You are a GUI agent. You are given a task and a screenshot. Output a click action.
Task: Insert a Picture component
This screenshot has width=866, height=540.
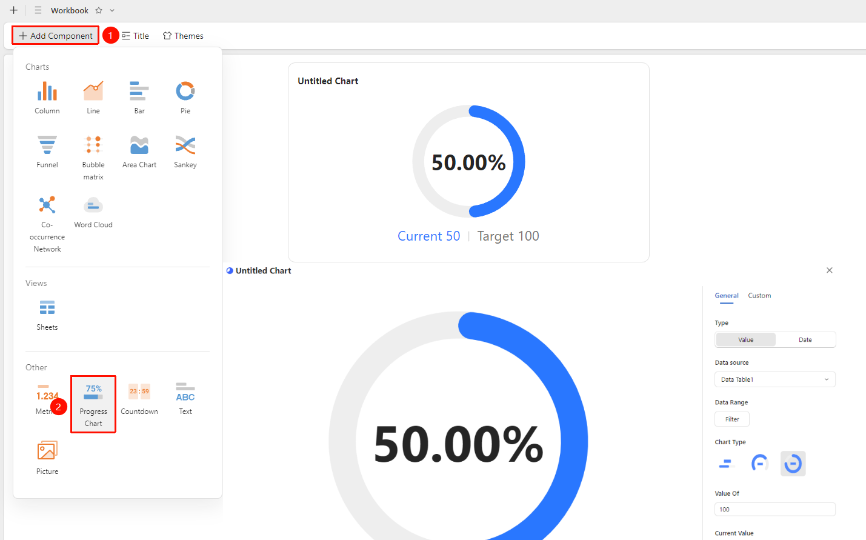click(x=47, y=458)
